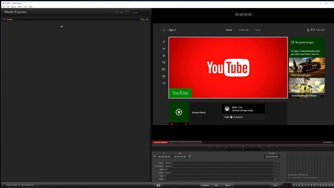The width and height of the screenshot is (334, 188).
Task: Grab a still with the camera icon
Action: pos(158,185)
